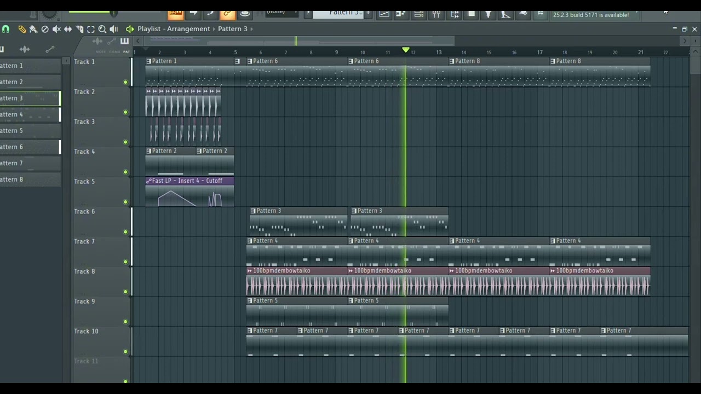Add a new pattern with the plus button

tap(368, 13)
